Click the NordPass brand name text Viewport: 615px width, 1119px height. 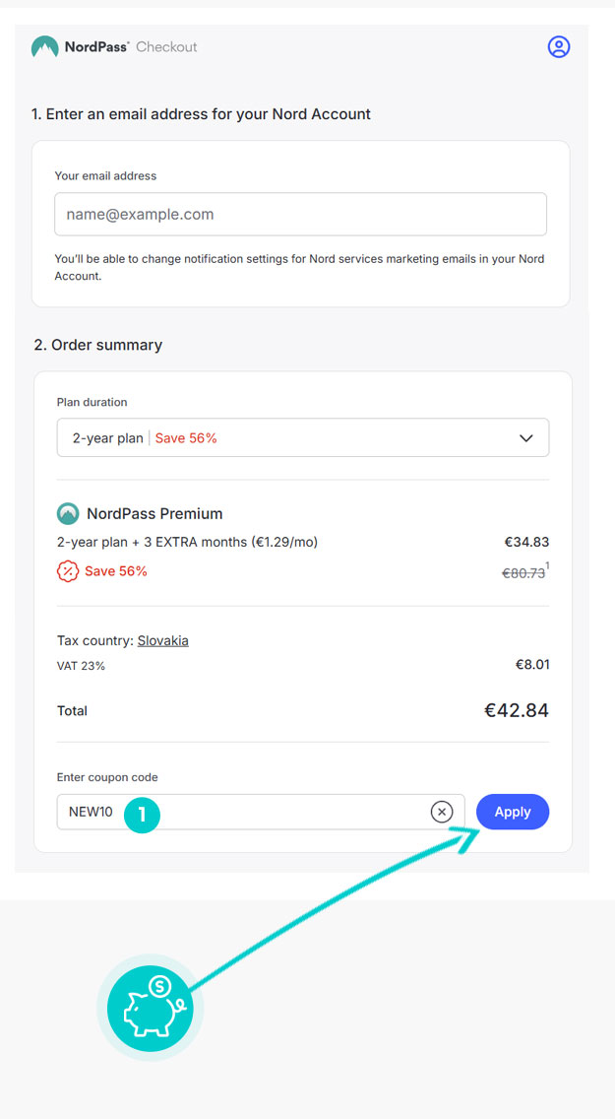click(96, 47)
